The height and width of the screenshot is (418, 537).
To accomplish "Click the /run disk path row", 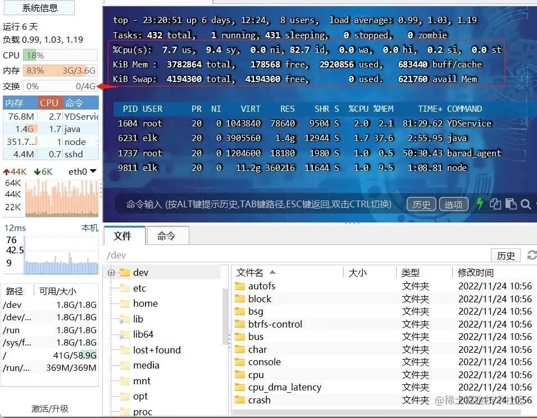I will (49, 330).
